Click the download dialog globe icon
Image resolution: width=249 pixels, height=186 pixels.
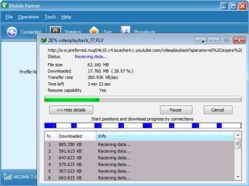point(43,40)
